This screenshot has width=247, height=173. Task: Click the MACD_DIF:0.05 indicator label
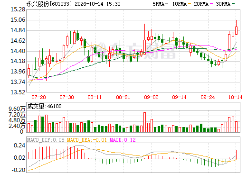pyautogui.click(x=46, y=140)
